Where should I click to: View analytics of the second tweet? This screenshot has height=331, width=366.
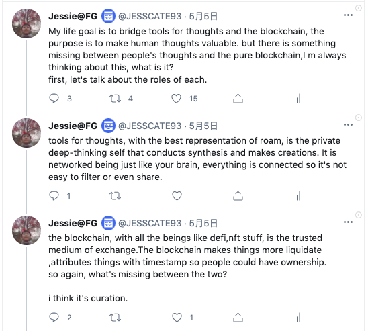(x=300, y=195)
